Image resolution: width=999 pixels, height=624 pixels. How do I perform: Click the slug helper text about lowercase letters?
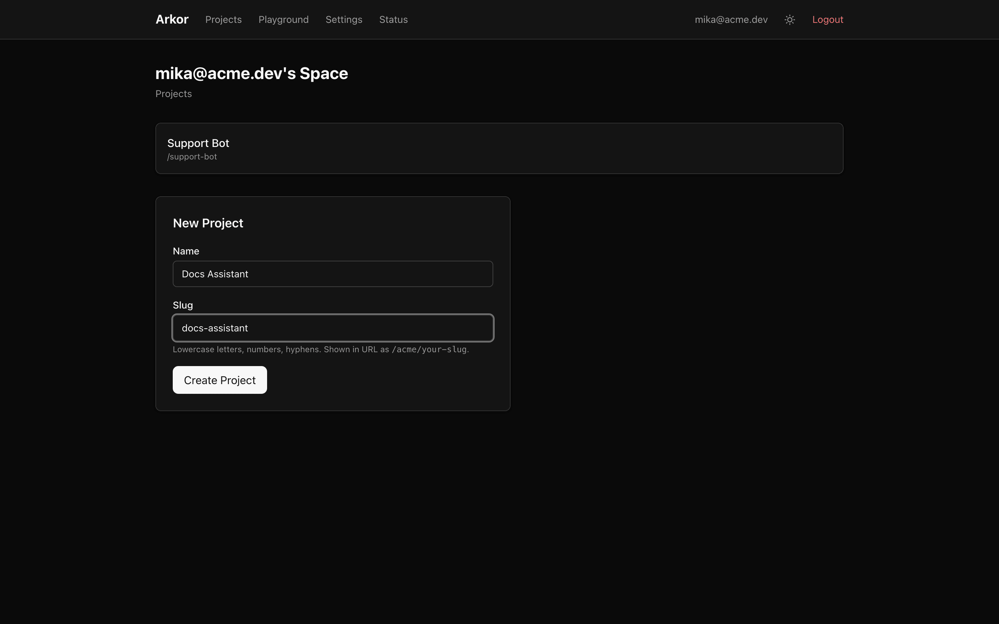(321, 349)
